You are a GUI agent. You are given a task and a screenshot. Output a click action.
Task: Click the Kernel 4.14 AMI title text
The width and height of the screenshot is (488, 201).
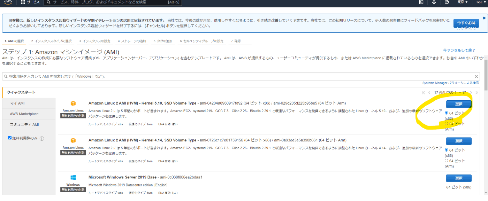click(143, 140)
